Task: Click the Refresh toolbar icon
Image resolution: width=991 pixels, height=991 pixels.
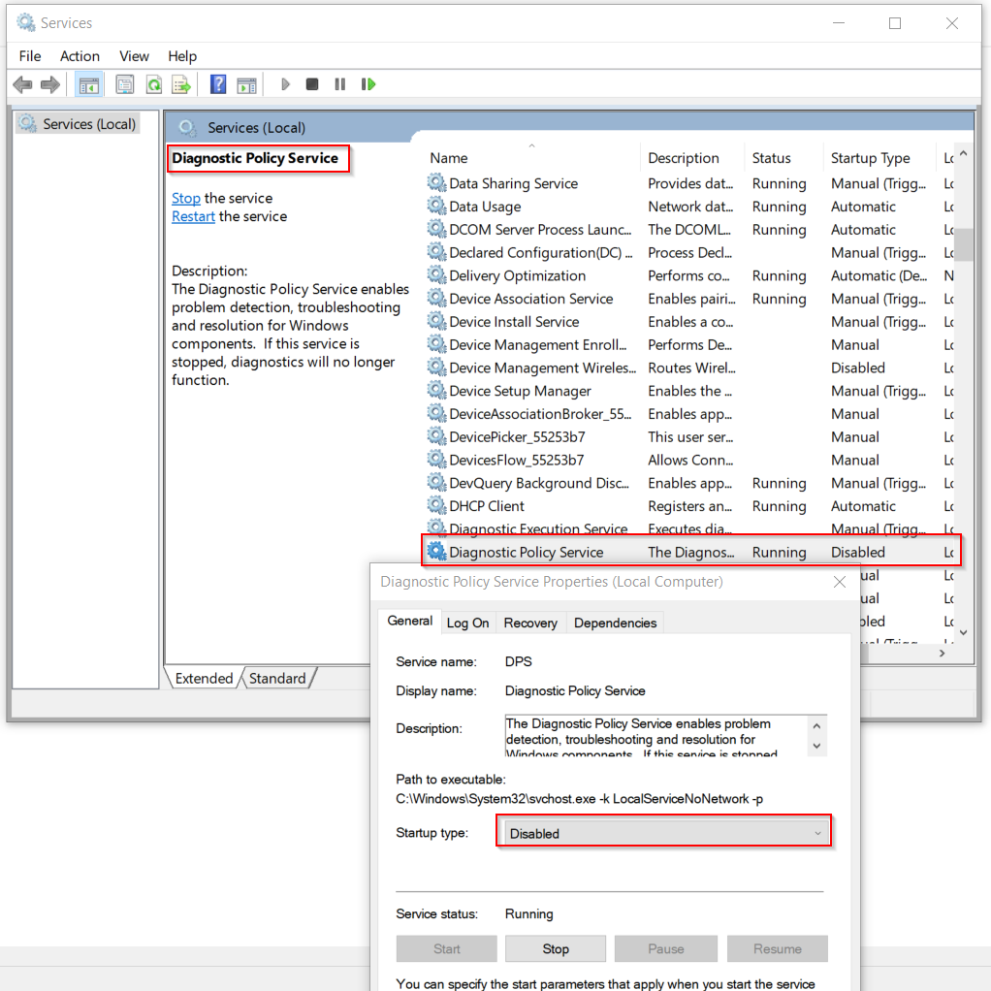Action: 153,85
